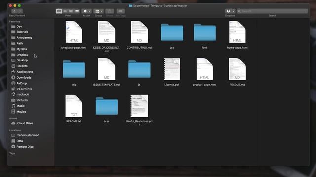Image resolution: width=316 pixels, height=177 pixels.
Task: Switch to list view
Action: [x=65, y=11]
